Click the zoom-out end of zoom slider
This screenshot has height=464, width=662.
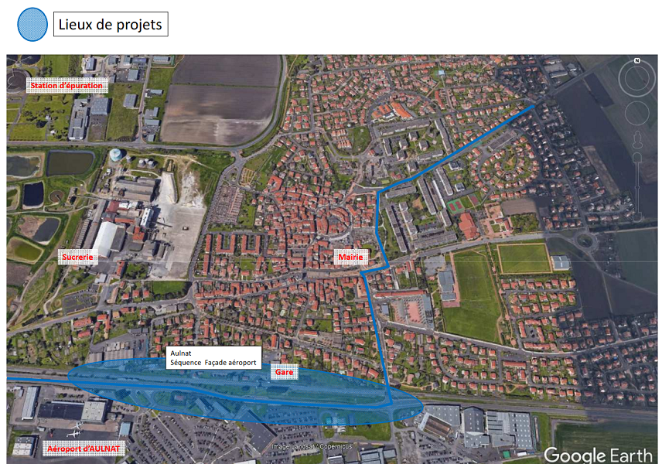(x=637, y=217)
